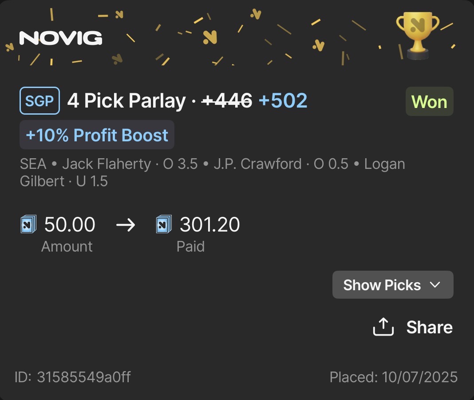Click the SGP badge icon
This screenshot has height=400, width=474.
click(39, 101)
